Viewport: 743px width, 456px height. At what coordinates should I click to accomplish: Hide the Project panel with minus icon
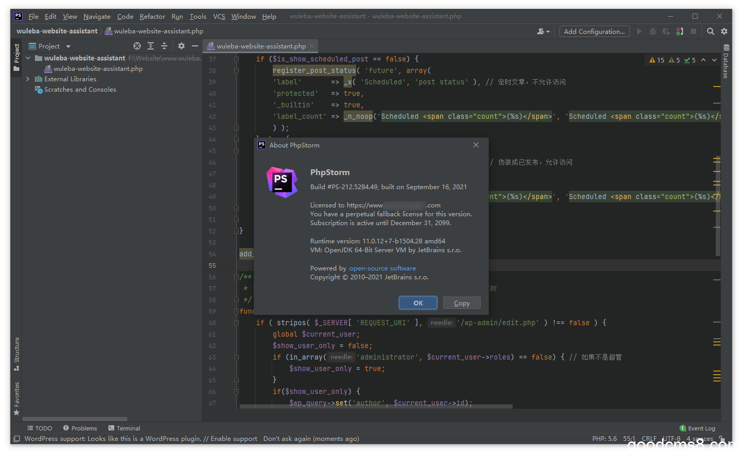coord(195,46)
